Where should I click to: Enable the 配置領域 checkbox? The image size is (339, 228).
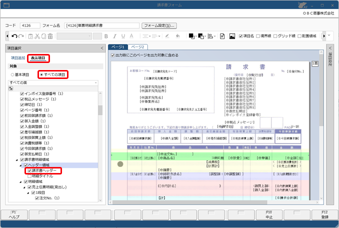pyautogui.click(x=299, y=36)
